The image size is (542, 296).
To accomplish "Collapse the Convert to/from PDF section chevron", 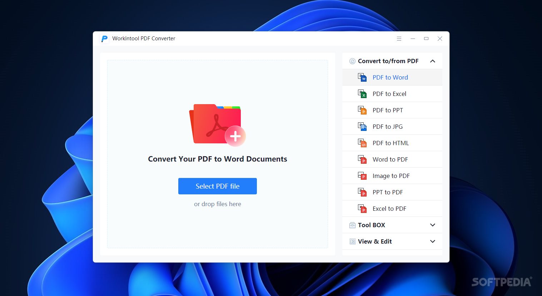I will (433, 61).
